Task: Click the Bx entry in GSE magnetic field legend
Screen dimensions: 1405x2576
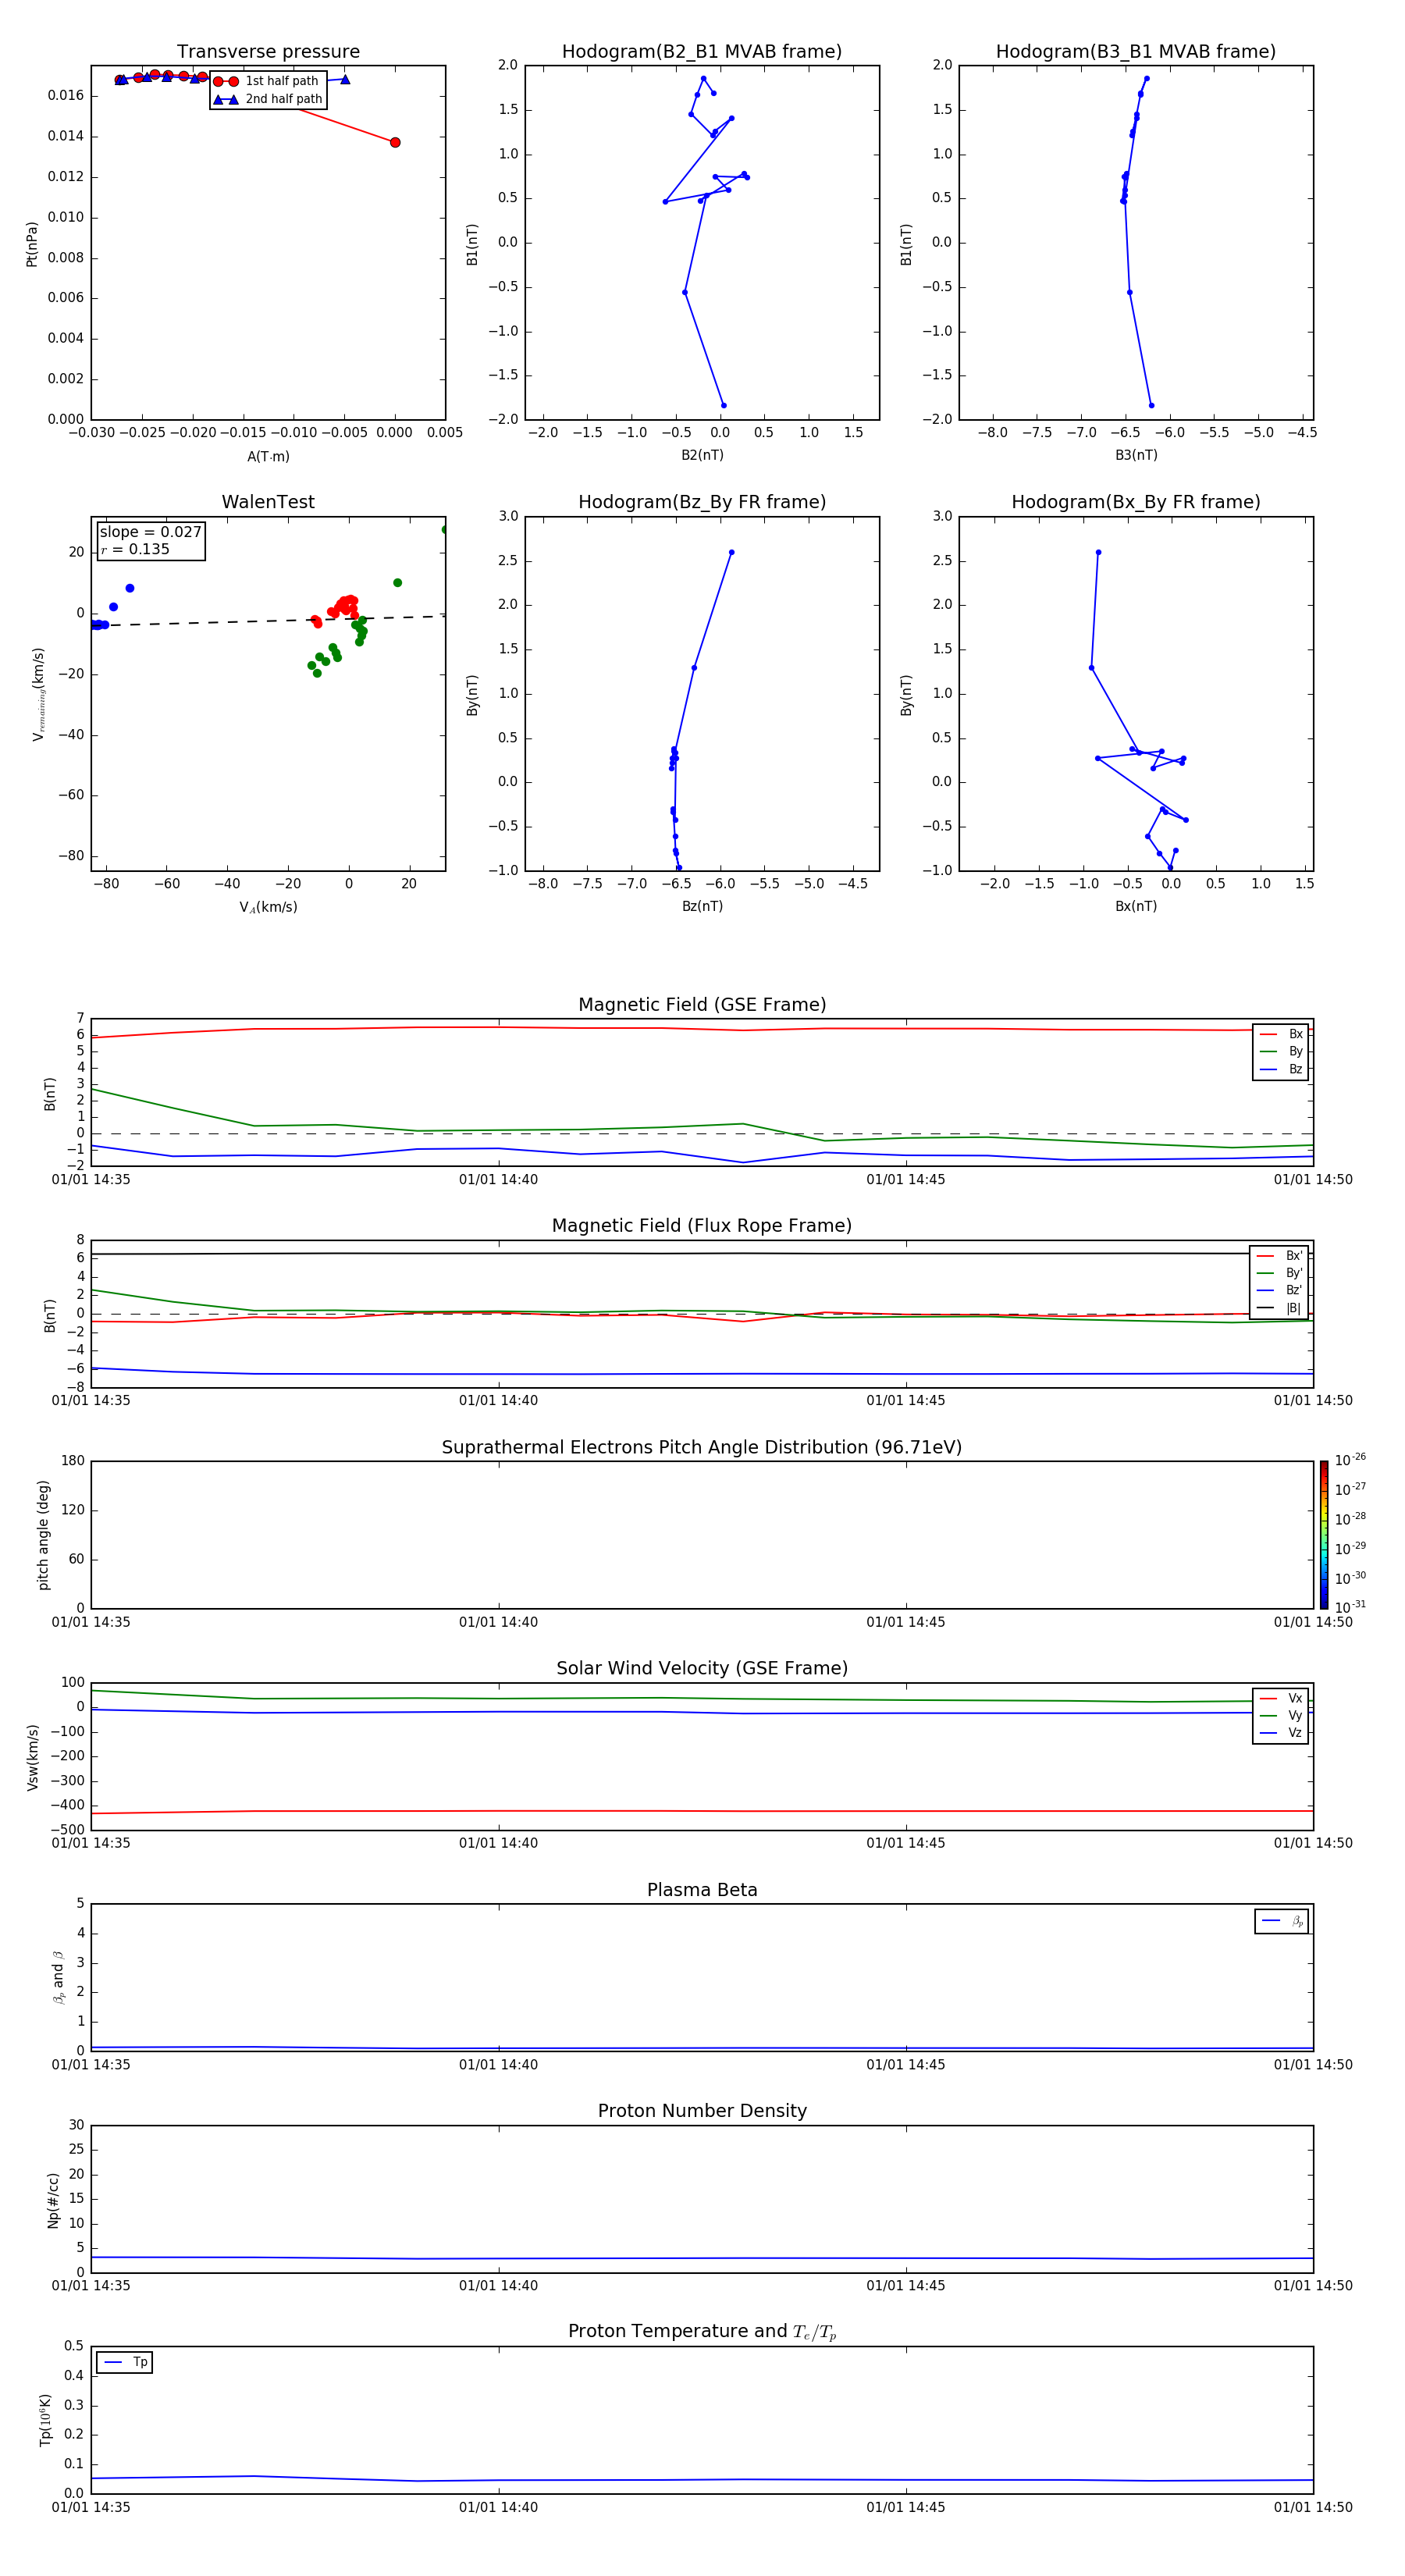Action: 1281,1035
